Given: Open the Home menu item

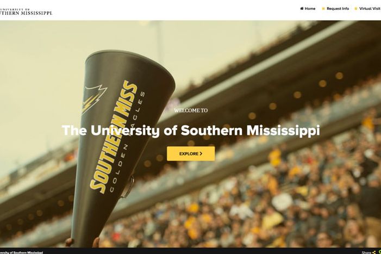Looking at the screenshot, I should pyautogui.click(x=308, y=9).
